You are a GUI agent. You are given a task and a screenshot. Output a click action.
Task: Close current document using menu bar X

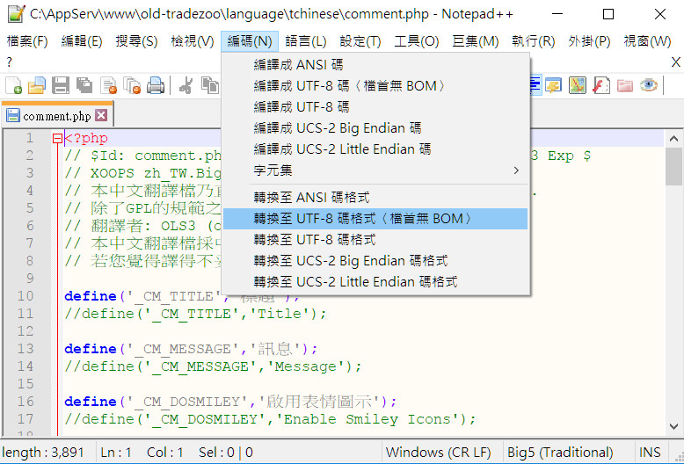676,62
